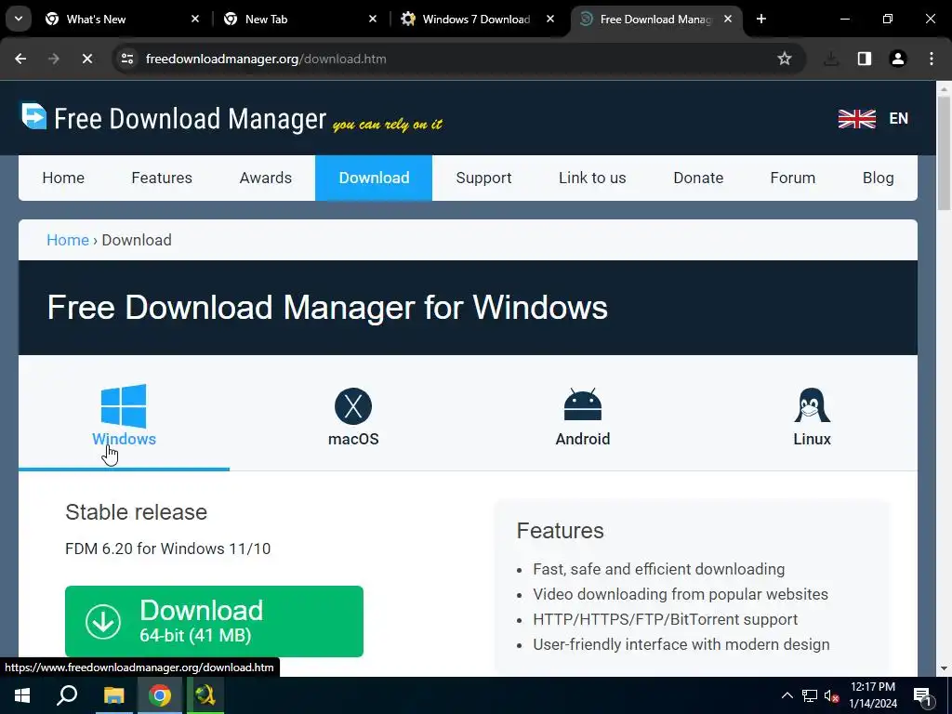Click the muted volume tray icon
Image resolution: width=952 pixels, height=714 pixels.
(x=832, y=695)
